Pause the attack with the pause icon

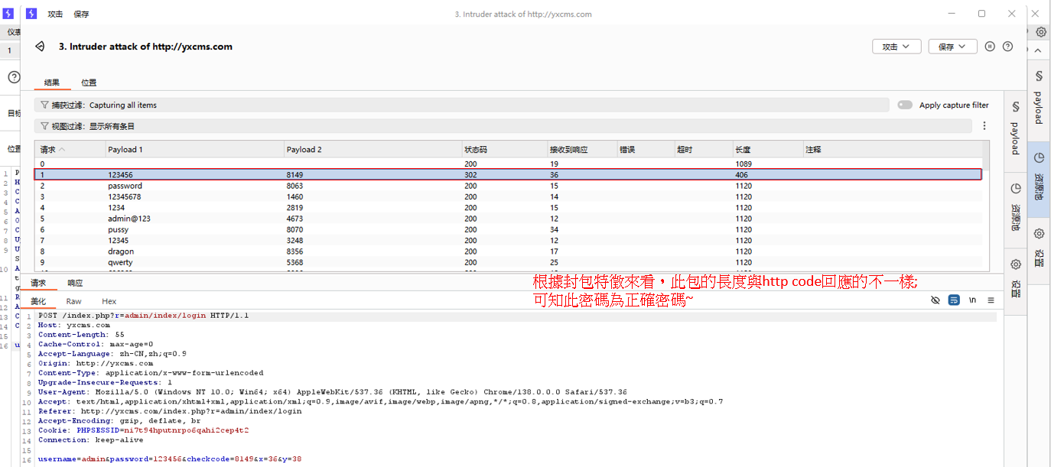[x=990, y=47]
